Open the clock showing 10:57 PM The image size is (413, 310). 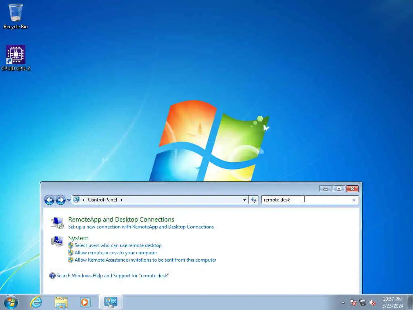(x=392, y=302)
